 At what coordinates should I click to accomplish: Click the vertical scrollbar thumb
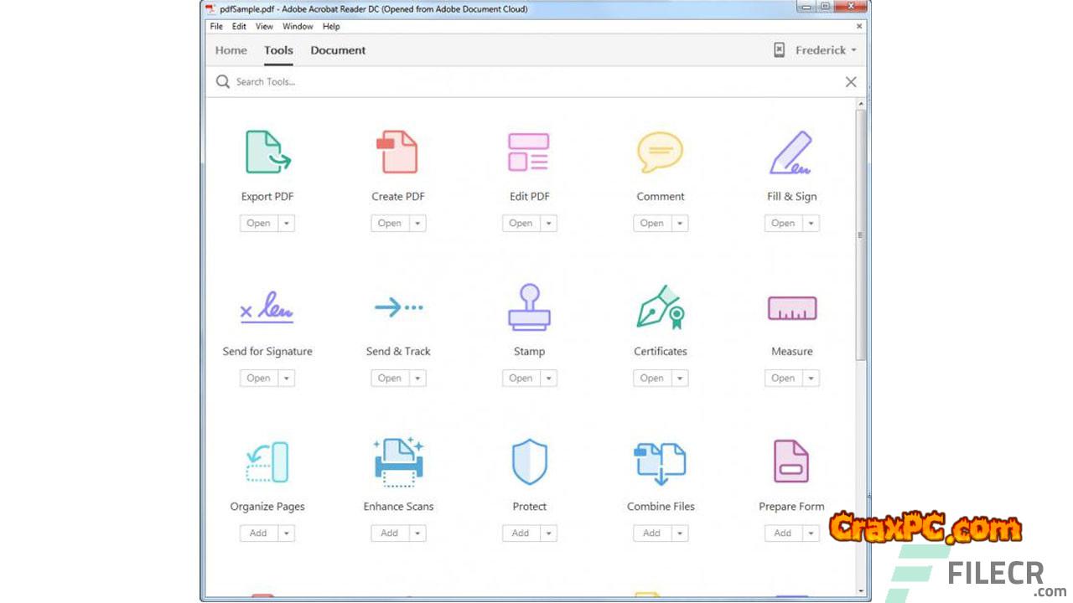[860, 234]
